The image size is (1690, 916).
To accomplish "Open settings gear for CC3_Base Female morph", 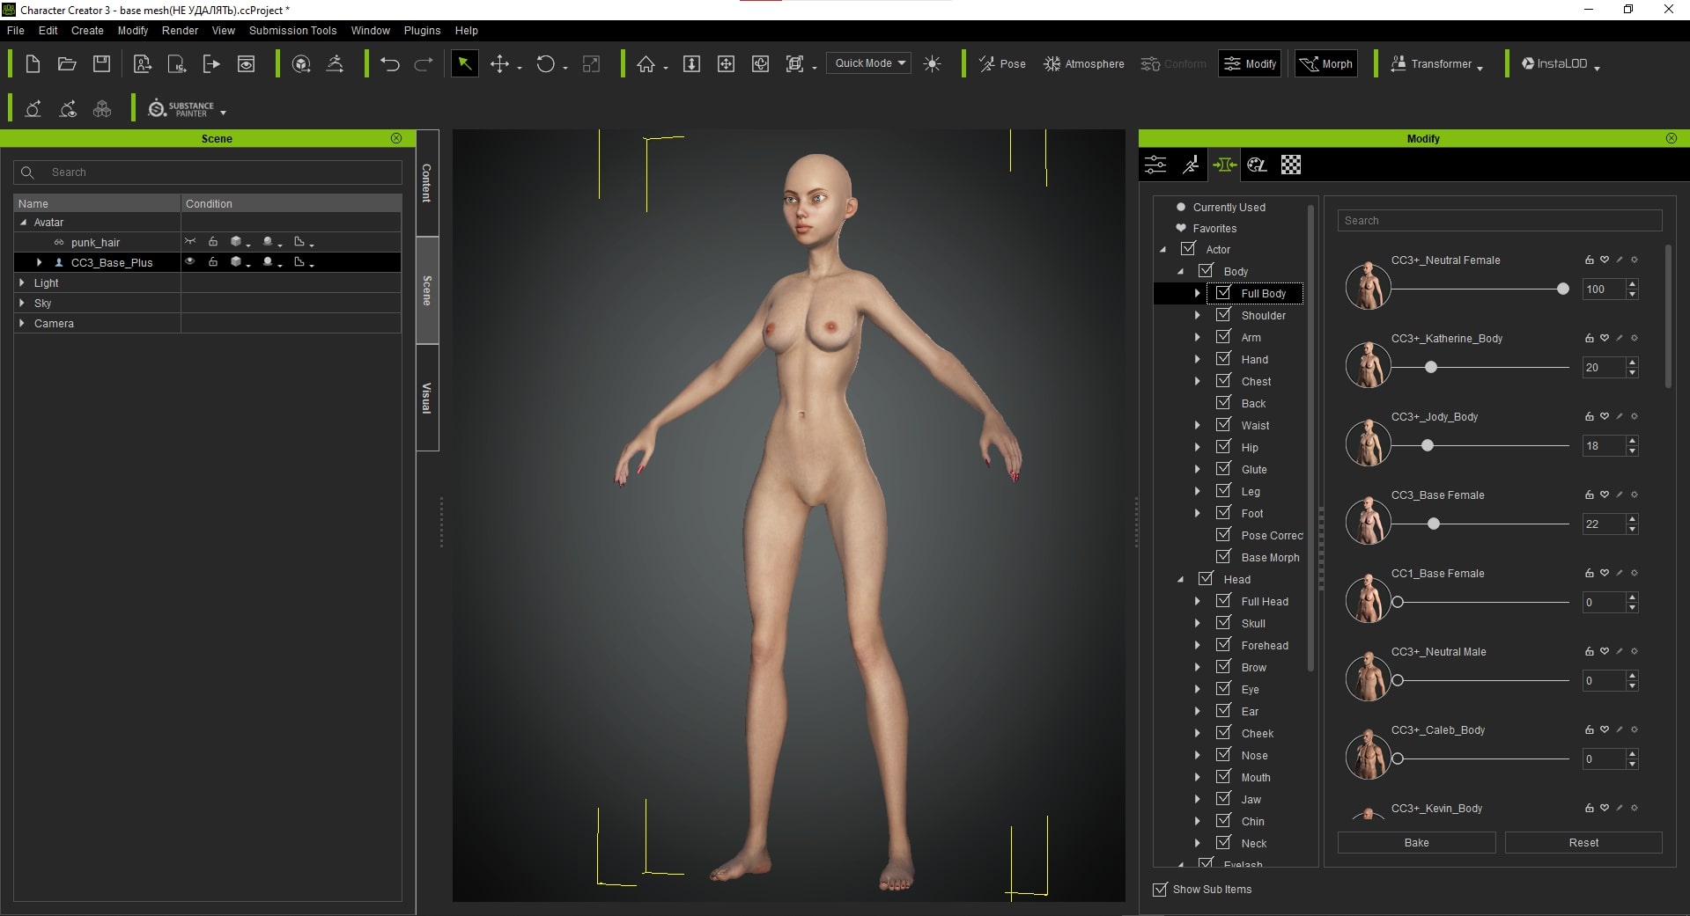I will click(1635, 495).
